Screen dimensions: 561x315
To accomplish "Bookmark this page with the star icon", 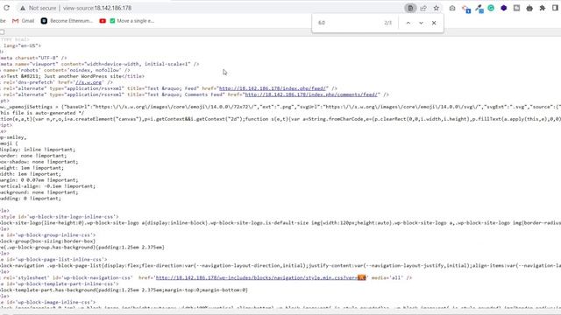I will click(437, 8).
